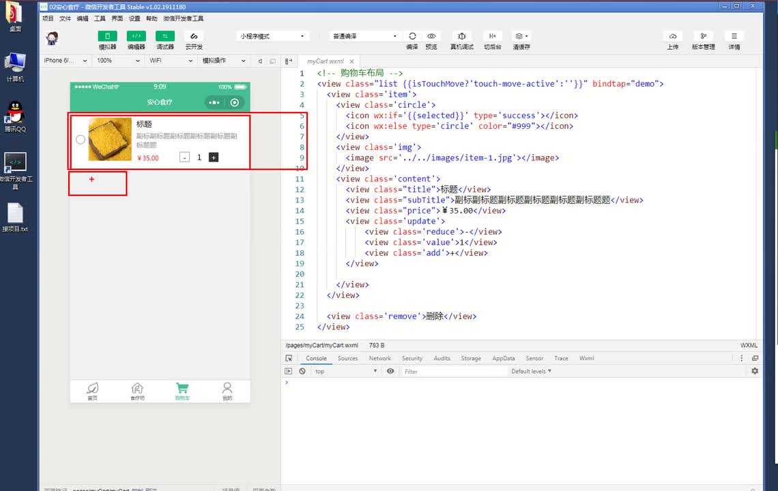
Task: Open the 文件 menu
Action: coord(65,18)
